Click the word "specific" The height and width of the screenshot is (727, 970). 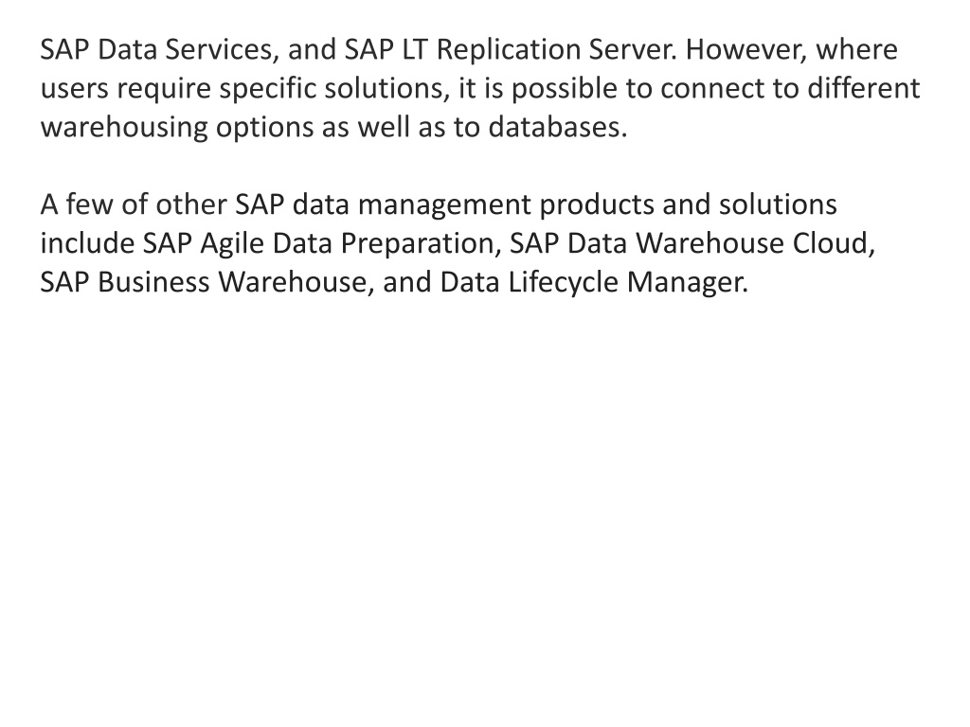[268, 90]
